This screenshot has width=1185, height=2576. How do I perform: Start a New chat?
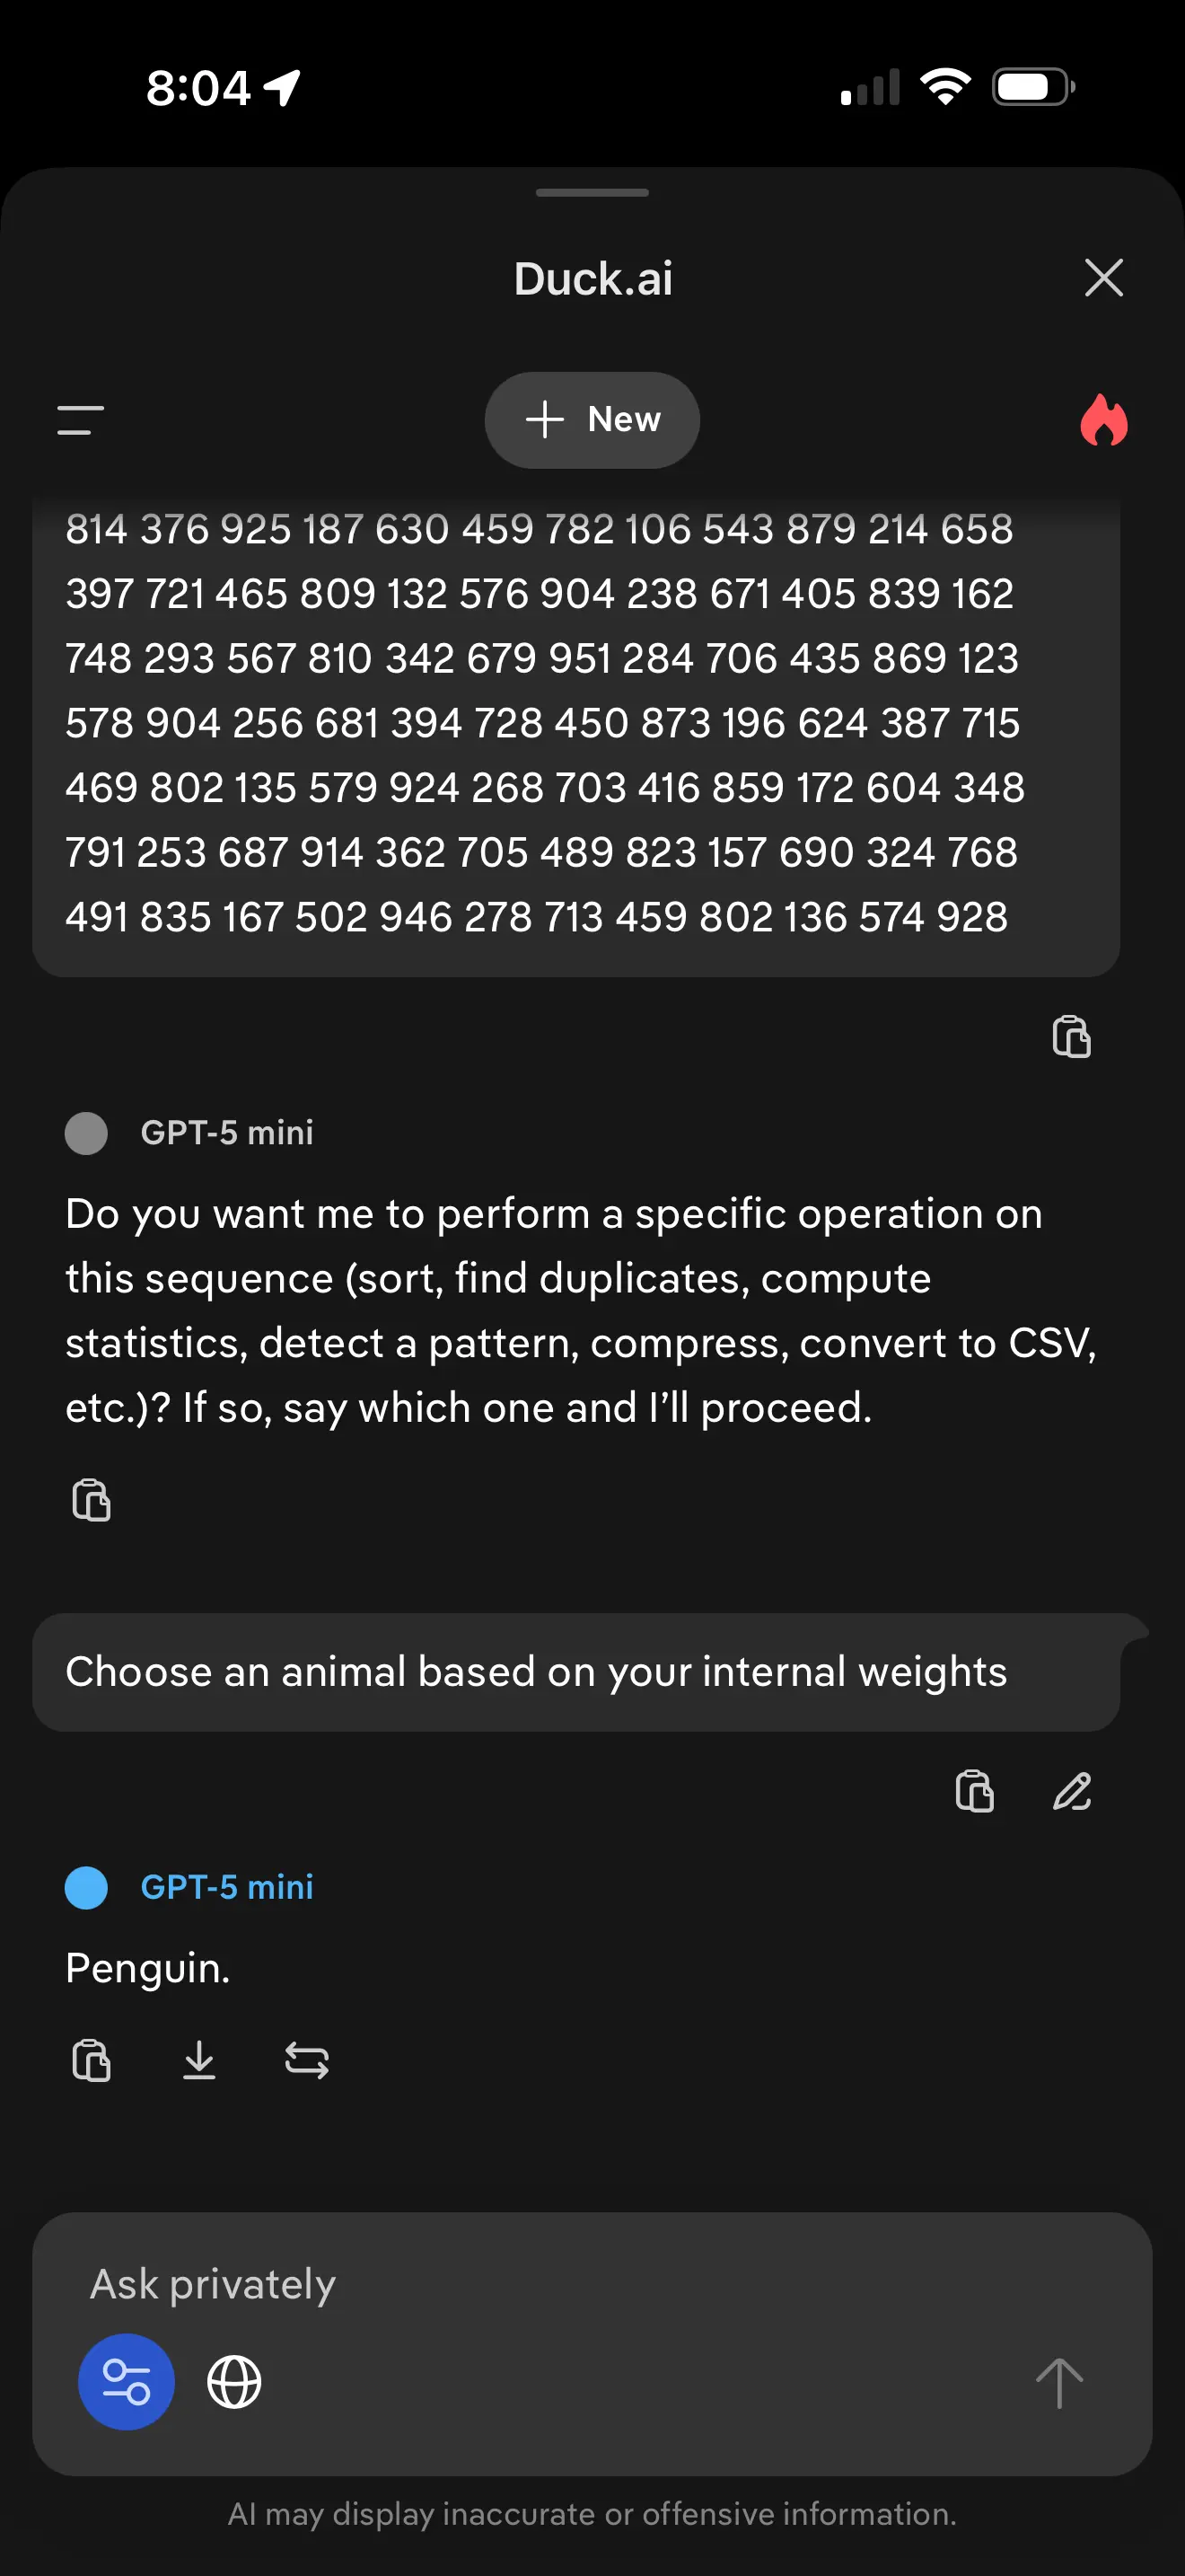(592, 420)
